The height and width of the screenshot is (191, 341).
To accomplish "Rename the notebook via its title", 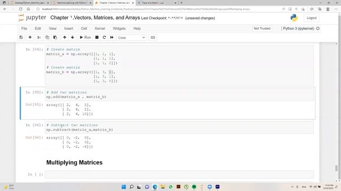I will [95, 18].
